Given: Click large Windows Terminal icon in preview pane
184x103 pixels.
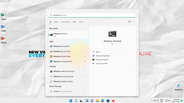Looking at the screenshot, I should click(x=112, y=34).
